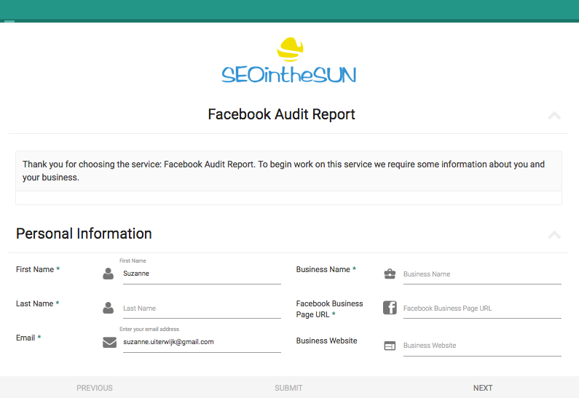Go to the Previous step
This screenshot has width=579, height=398.
pos(95,388)
